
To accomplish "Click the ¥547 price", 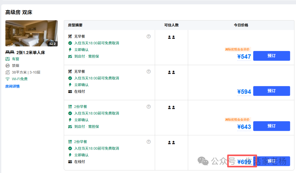I will (244, 56).
